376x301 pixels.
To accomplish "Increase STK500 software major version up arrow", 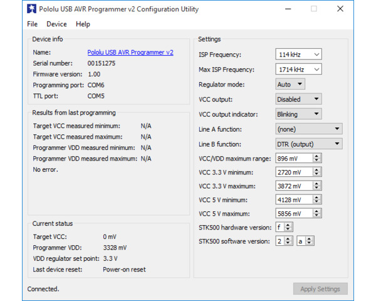I will click(288, 239).
